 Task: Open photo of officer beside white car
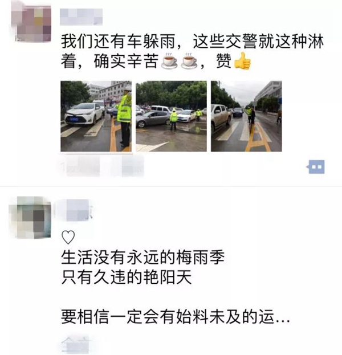96,116
